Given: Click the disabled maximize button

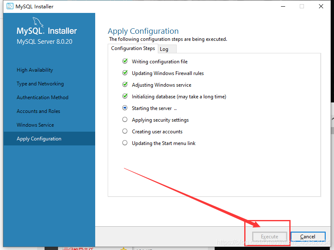Looking at the screenshot, I should [x=302, y=6].
